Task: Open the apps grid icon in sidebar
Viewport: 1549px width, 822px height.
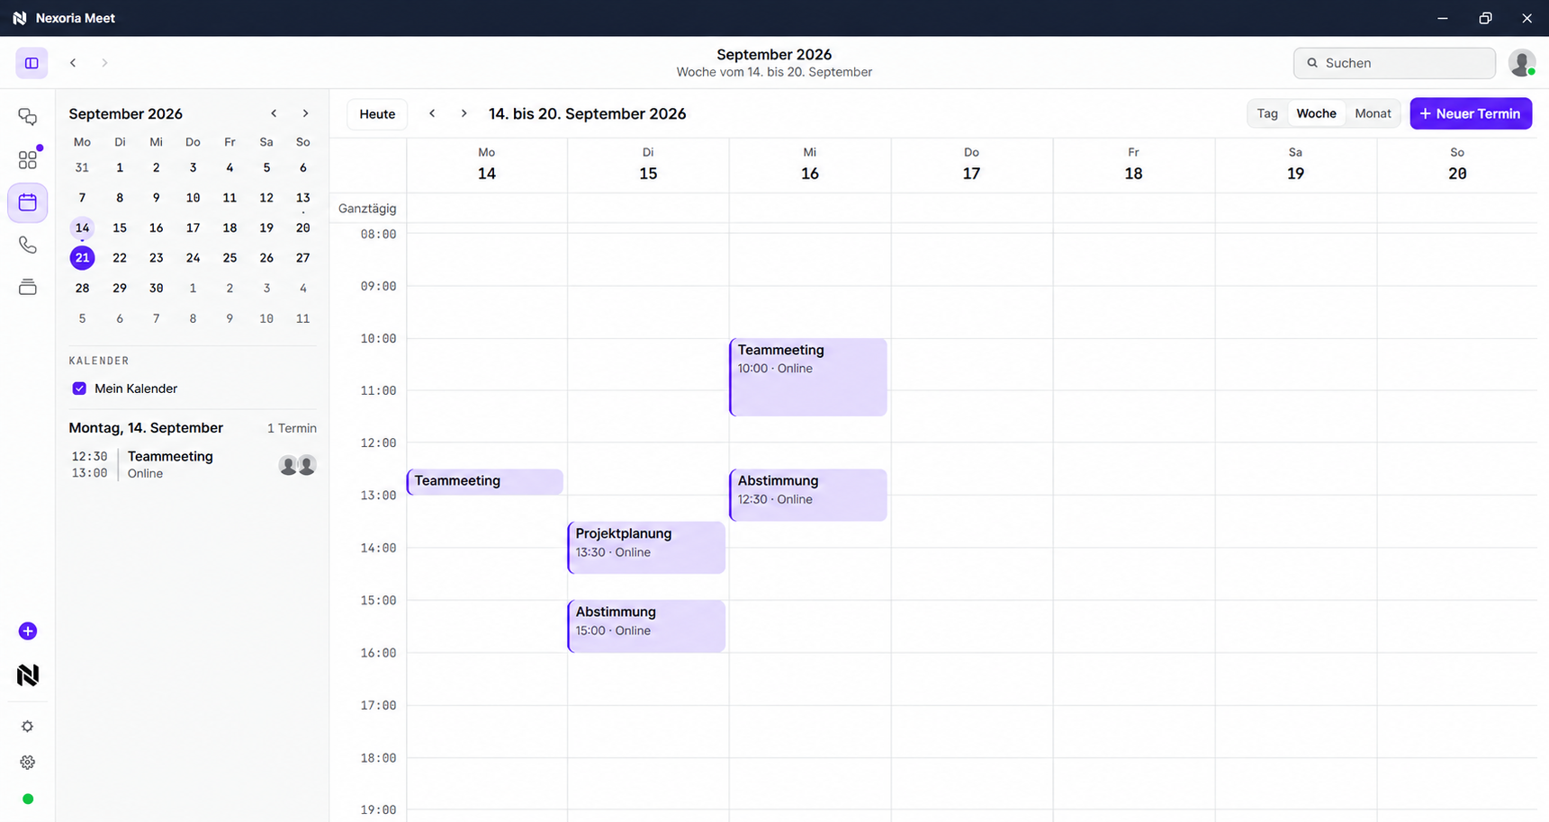Action: pyautogui.click(x=28, y=160)
